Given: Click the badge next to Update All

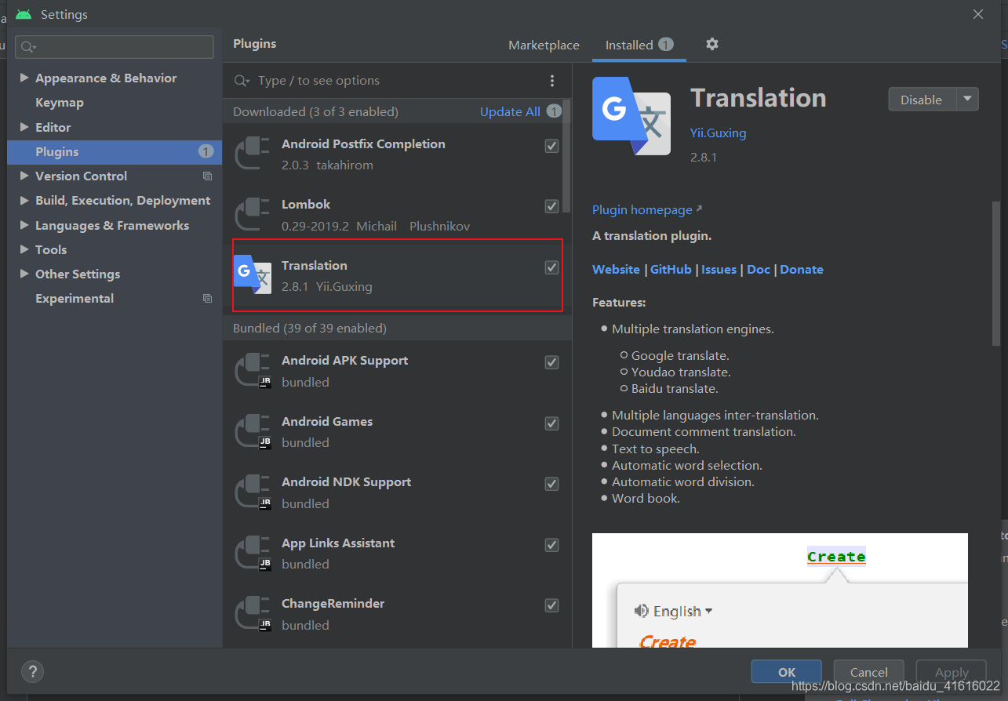Looking at the screenshot, I should [x=554, y=111].
